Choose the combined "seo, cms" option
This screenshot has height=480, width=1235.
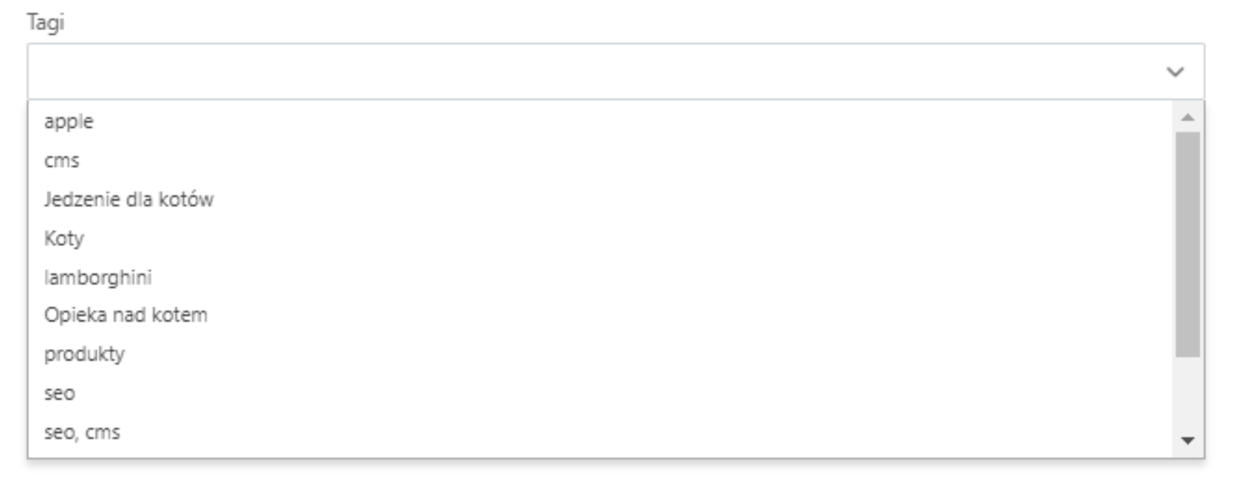pos(82,433)
